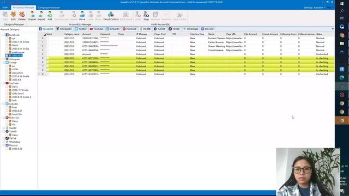The width and height of the screenshot is (349, 196).
Task: Open the Style ribbon tab
Action: (x=5, y=8)
